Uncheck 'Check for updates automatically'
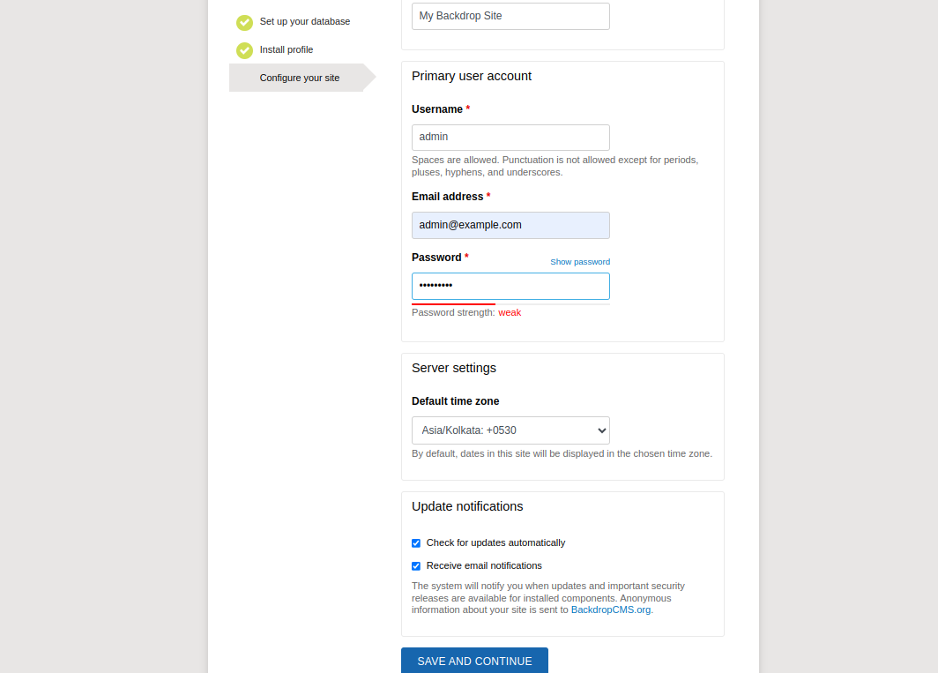Viewport: 938px width, 673px height. (x=416, y=543)
